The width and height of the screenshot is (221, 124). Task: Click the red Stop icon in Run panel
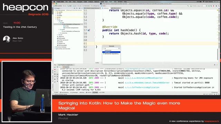[55, 70]
